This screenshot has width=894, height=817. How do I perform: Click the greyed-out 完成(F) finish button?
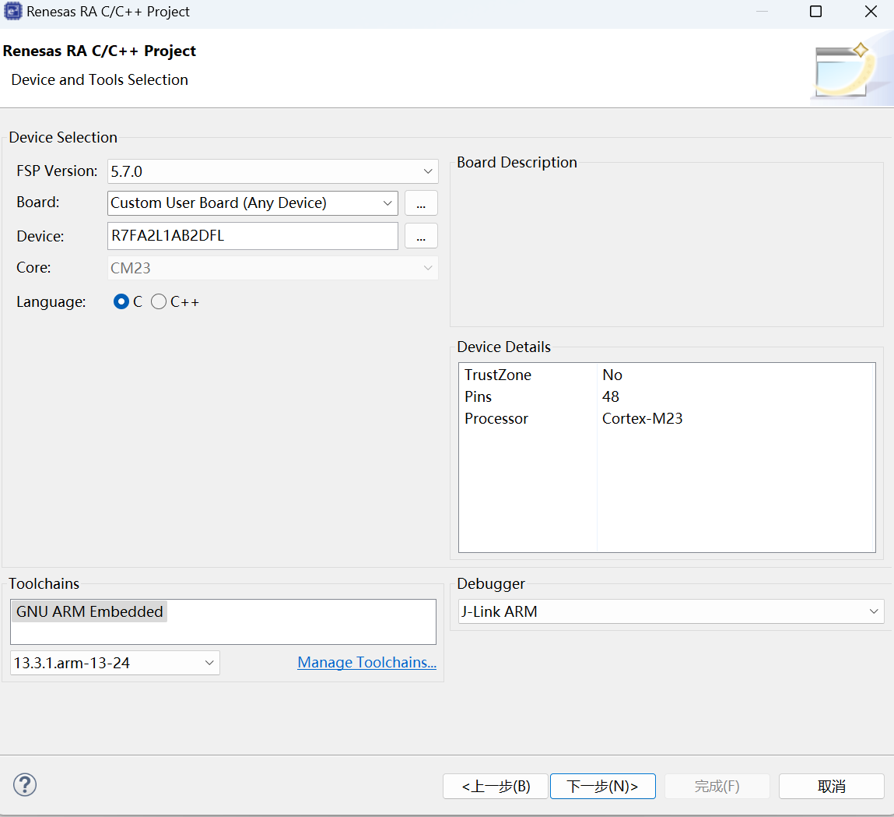[x=717, y=786]
